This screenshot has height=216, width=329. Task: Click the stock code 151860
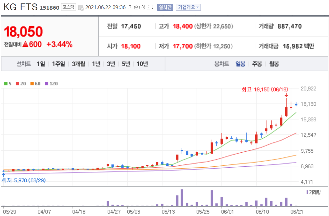point(50,8)
